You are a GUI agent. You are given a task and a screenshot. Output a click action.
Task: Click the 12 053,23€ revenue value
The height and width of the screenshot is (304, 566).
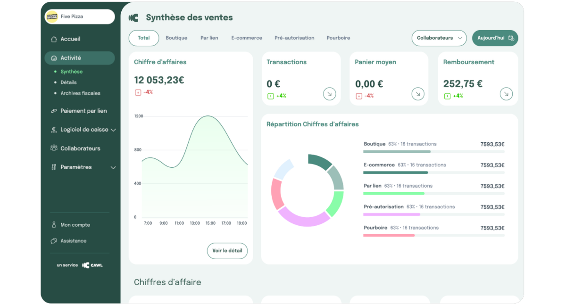click(x=159, y=80)
